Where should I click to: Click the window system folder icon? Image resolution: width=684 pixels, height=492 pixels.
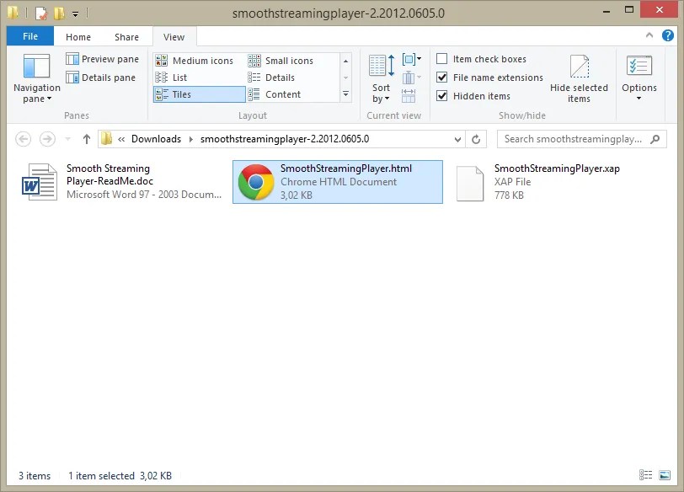[13, 13]
